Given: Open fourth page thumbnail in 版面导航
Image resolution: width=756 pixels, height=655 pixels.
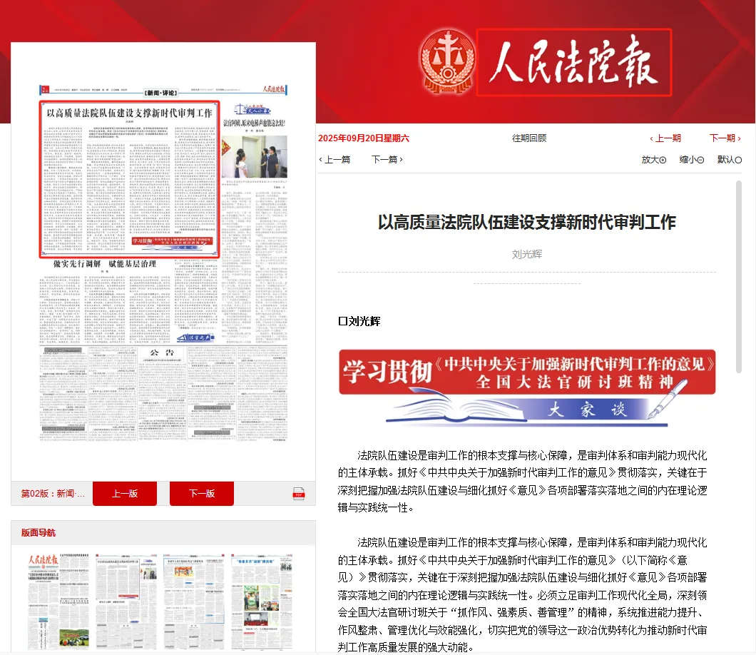Looking at the screenshot, I should (x=262, y=601).
